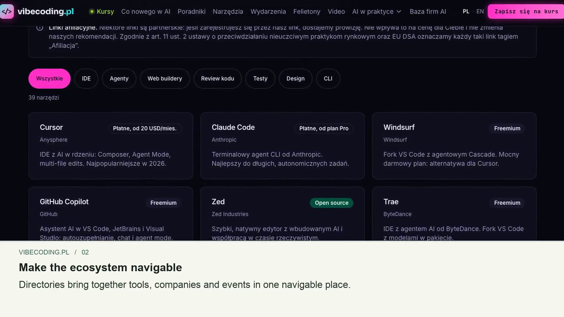The height and width of the screenshot is (317, 564).
Task: Choose the Review kodu filter
Action: [217, 79]
